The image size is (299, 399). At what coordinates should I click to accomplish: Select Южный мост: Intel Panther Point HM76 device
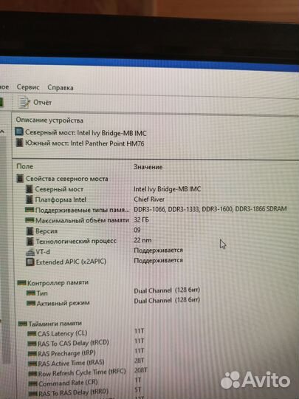80,143
